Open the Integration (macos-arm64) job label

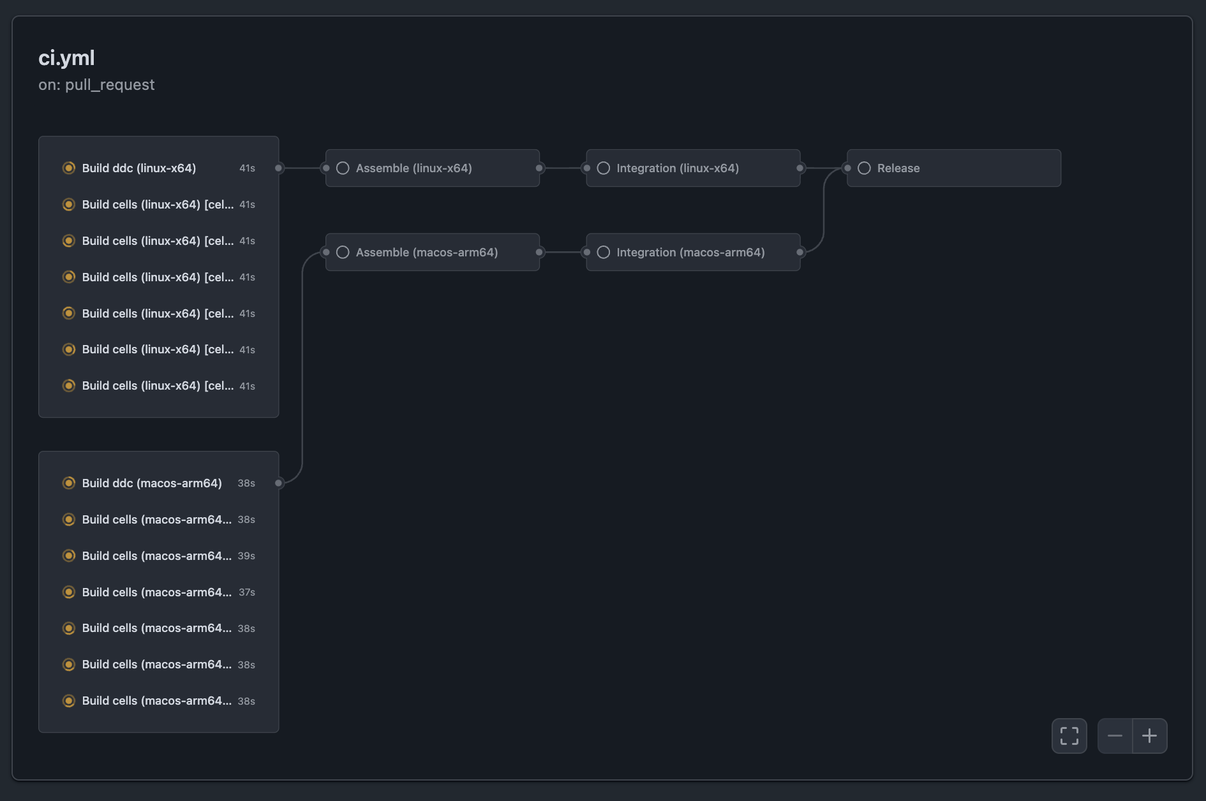[690, 253]
